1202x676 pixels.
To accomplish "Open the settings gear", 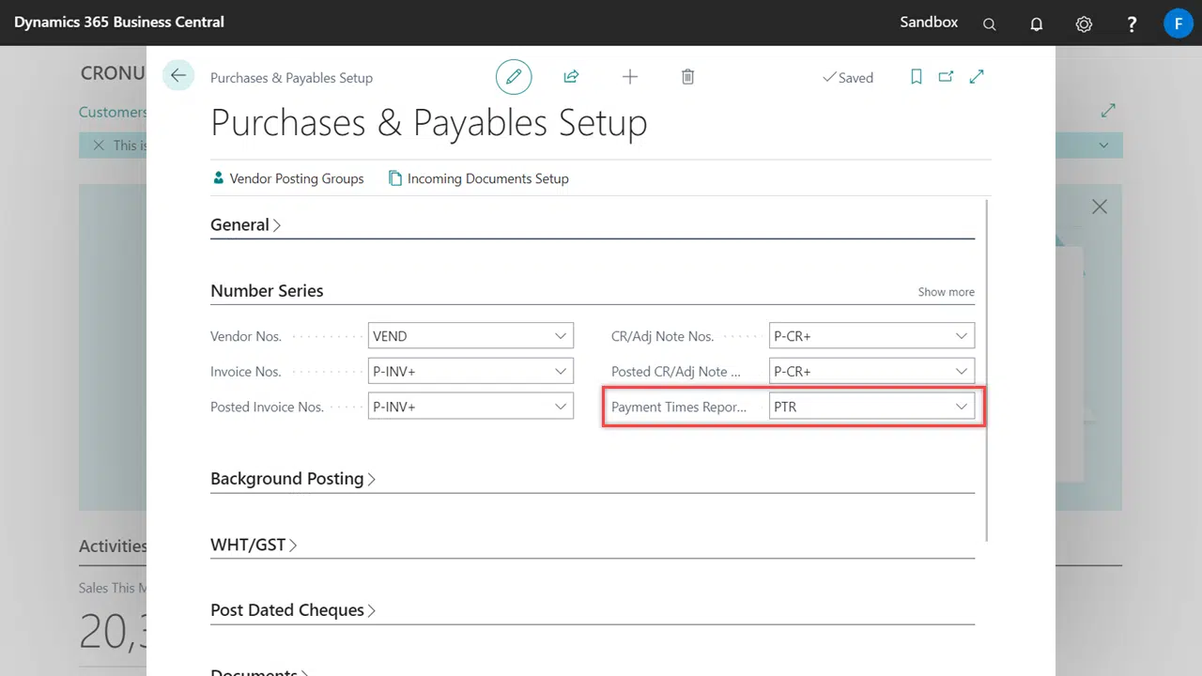I will (1084, 24).
